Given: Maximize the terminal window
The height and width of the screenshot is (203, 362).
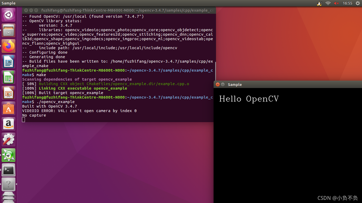Looking at the screenshot, I should [36, 10].
